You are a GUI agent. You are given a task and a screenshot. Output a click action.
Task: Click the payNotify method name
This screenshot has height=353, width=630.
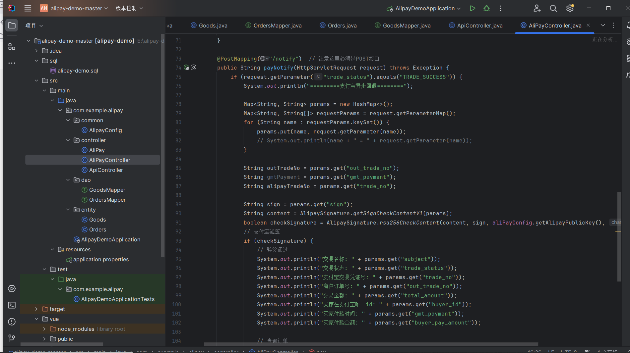tap(279, 68)
